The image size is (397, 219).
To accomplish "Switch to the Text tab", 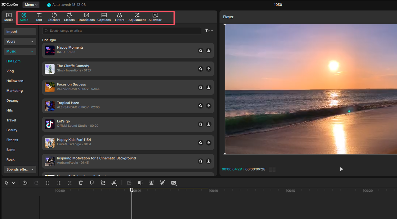I will pos(39,17).
